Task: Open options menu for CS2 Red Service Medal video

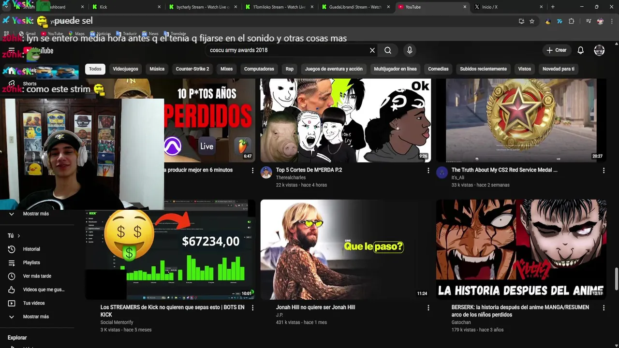Action: pyautogui.click(x=604, y=171)
